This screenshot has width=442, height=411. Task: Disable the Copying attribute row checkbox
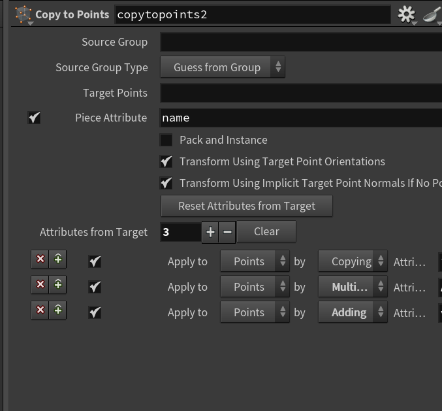(95, 261)
